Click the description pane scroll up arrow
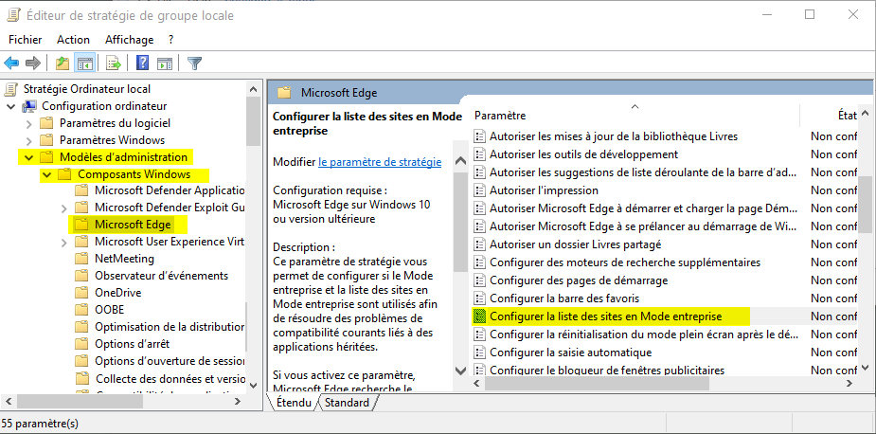The width and height of the screenshot is (876, 434). coord(461,161)
